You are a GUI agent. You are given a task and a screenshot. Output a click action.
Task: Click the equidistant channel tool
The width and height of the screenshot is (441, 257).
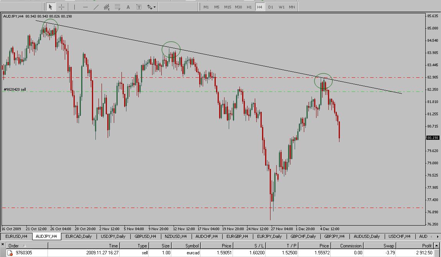point(107,7)
